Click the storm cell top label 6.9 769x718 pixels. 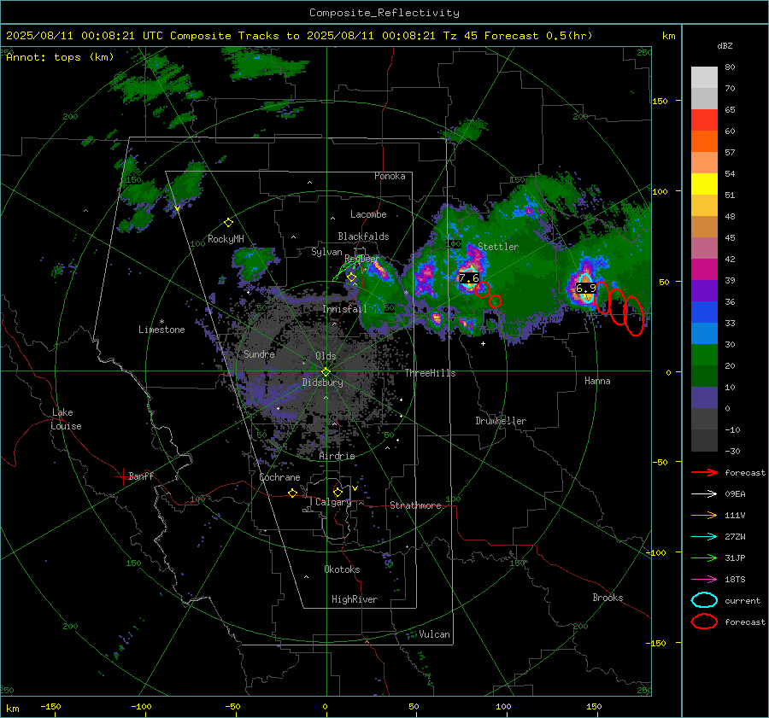point(585,289)
